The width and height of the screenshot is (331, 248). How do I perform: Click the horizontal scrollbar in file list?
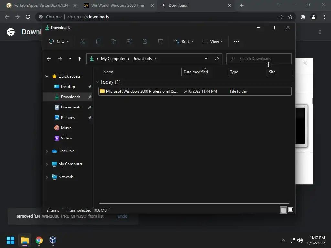[194, 204]
